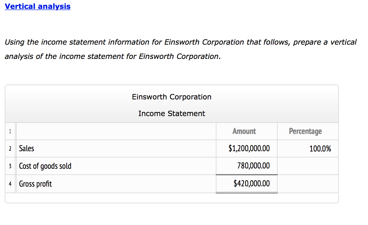Select the Gross profit row label

(x=35, y=184)
